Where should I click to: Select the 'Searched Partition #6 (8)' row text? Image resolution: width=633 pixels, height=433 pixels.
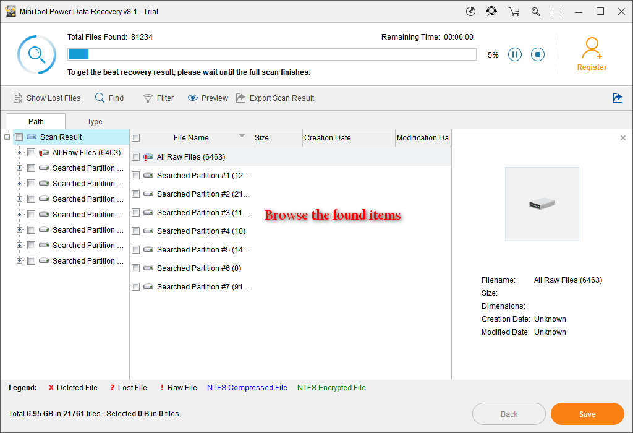pos(199,268)
